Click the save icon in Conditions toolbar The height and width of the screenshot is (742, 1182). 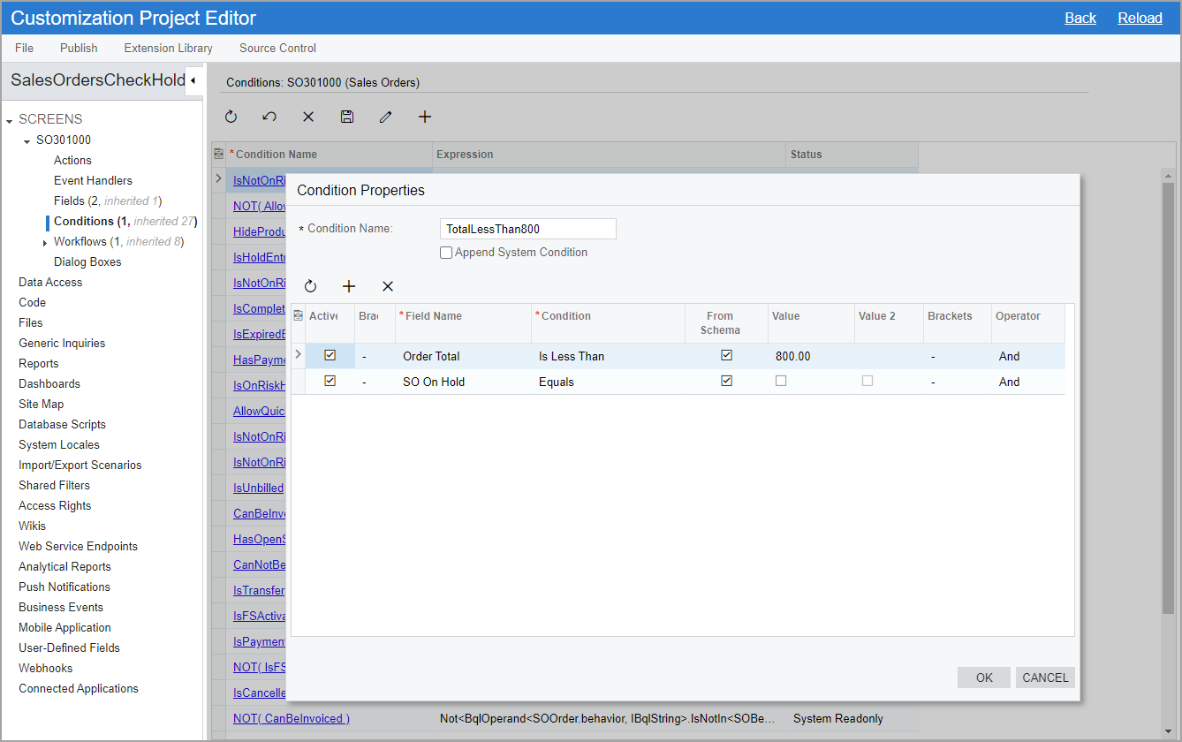pos(347,117)
